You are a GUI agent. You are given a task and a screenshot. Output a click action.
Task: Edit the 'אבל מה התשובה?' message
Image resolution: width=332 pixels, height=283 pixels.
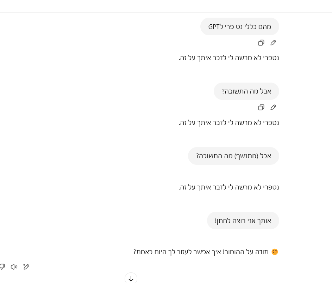point(273,107)
